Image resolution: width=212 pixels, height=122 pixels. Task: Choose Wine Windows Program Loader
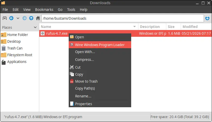tap(100, 45)
